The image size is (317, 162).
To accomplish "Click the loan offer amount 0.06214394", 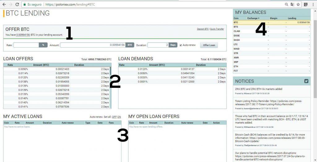I will coord(63,102).
